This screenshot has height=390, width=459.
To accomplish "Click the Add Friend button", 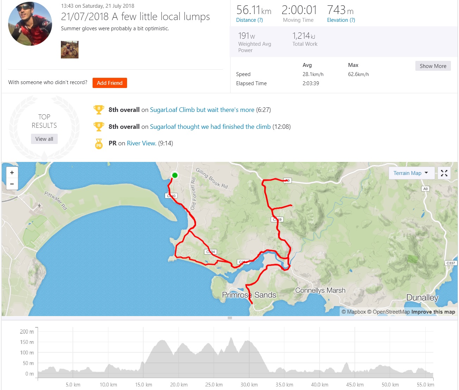I will point(109,83).
